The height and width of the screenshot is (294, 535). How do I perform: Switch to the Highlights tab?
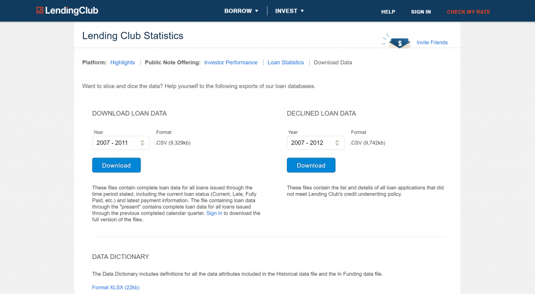click(122, 62)
